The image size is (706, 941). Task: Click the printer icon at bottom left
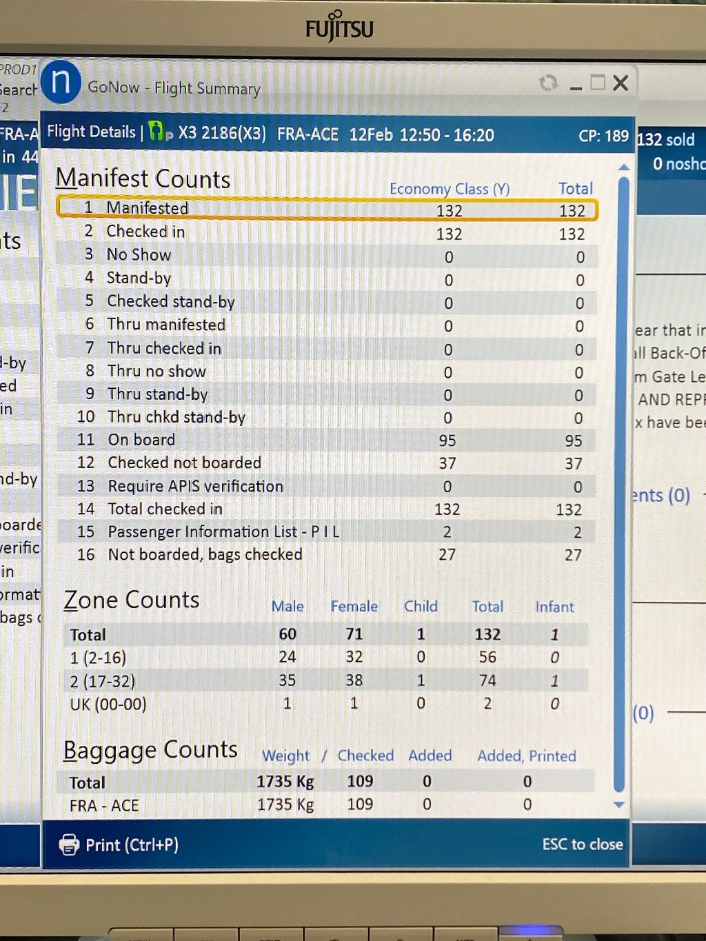(69, 844)
